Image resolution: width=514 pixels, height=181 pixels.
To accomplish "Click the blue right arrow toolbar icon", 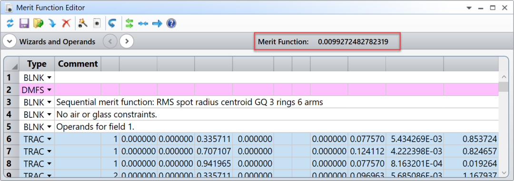I will click(x=158, y=24).
